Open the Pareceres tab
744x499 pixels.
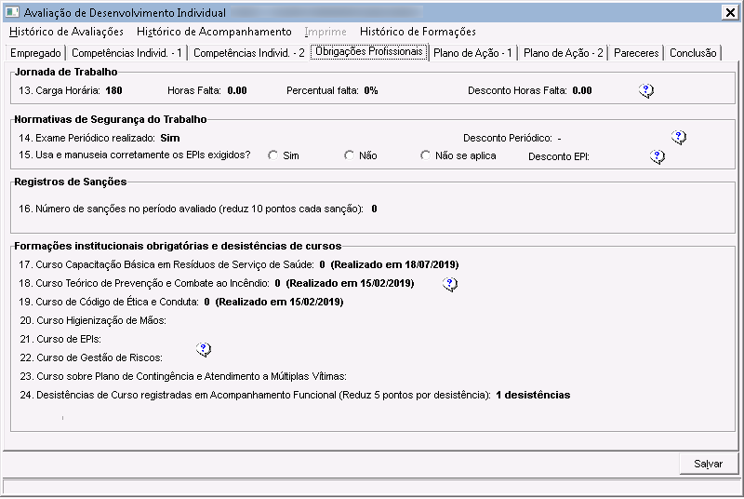(x=636, y=53)
